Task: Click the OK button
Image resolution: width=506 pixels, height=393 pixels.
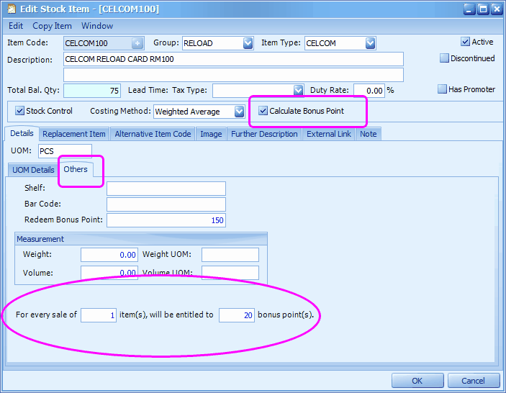Action: pyautogui.click(x=417, y=381)
